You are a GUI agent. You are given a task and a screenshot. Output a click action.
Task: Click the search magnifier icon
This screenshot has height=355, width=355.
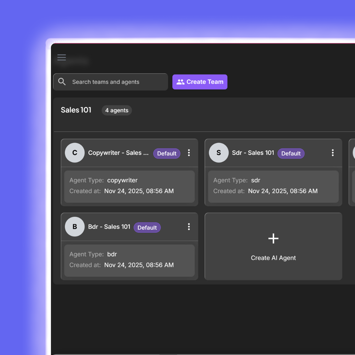(62, 82)
